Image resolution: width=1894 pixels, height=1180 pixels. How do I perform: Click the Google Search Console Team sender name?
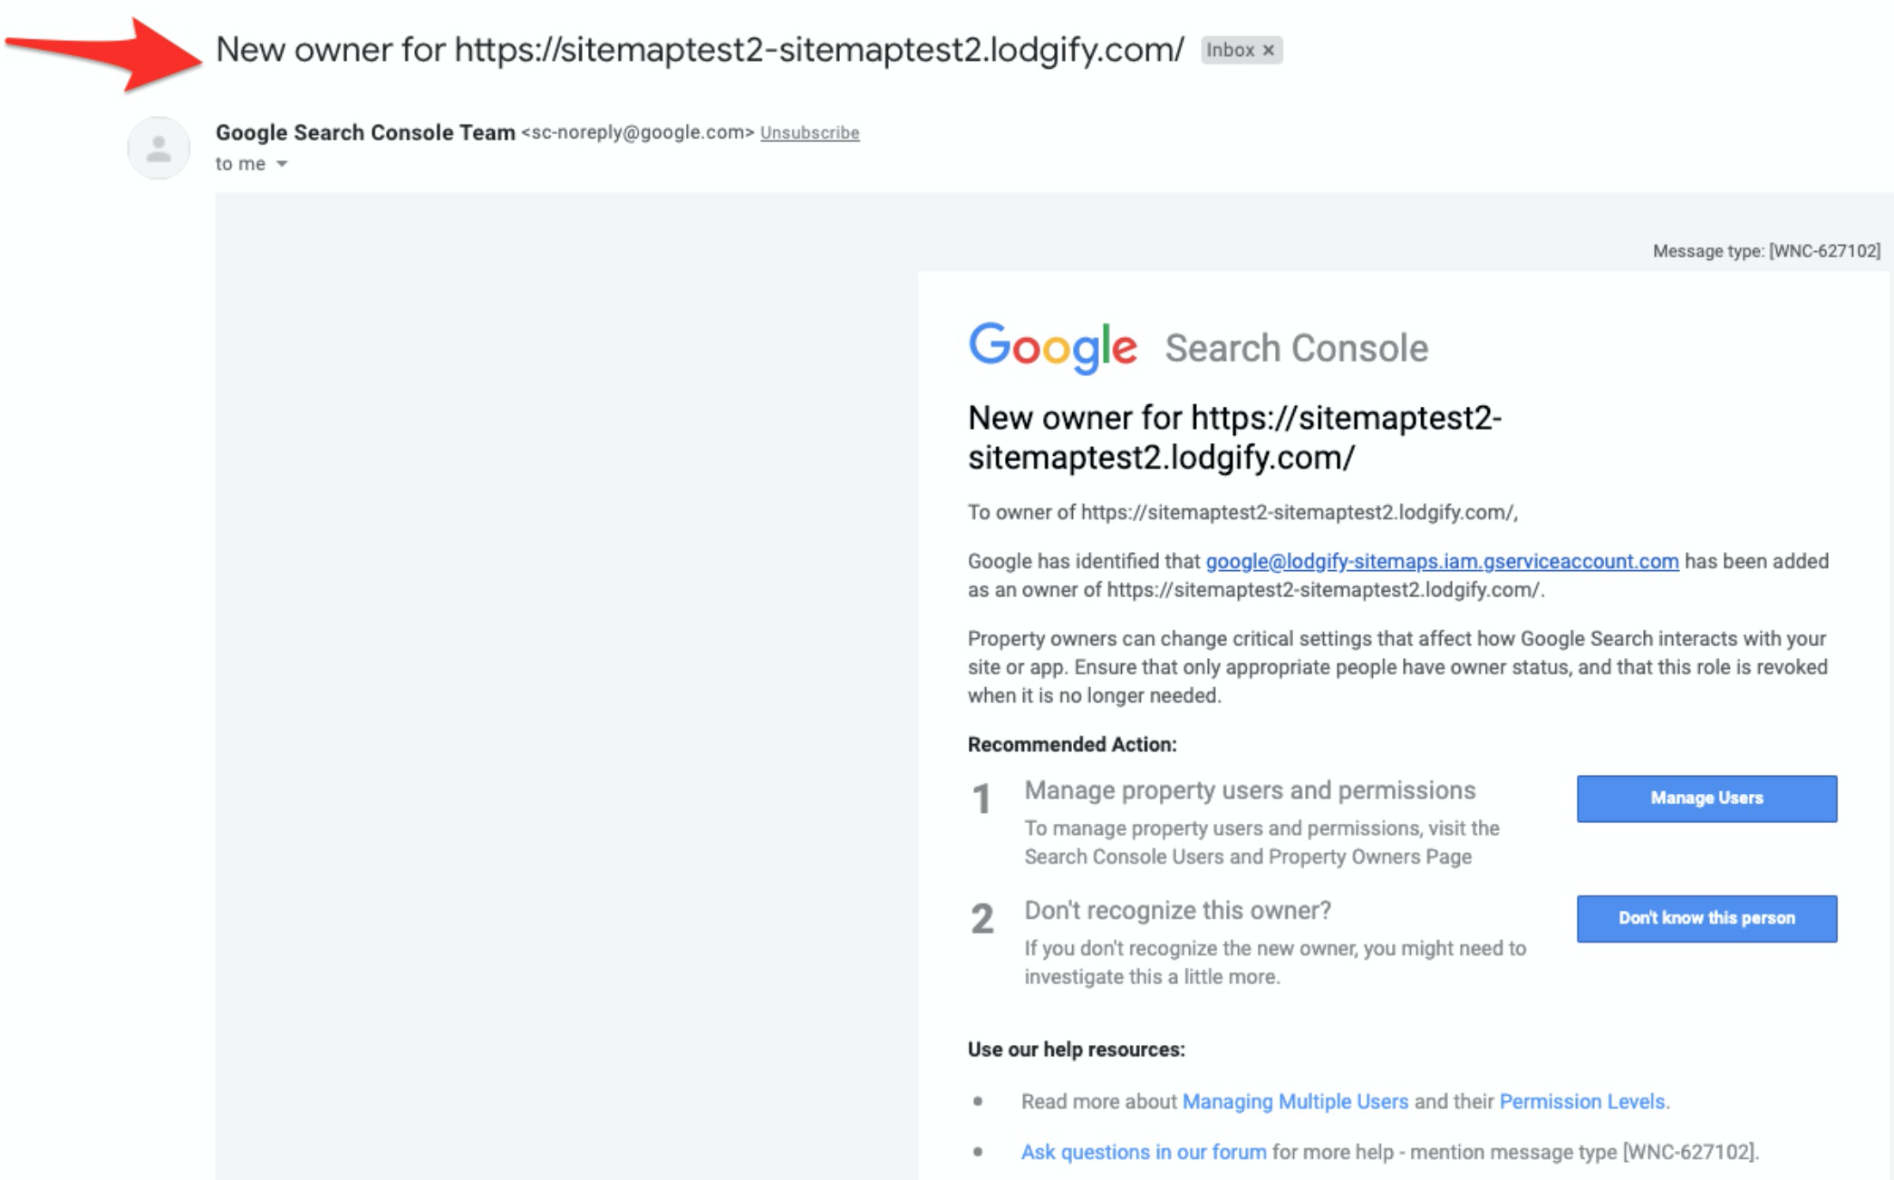coord(365,133)
